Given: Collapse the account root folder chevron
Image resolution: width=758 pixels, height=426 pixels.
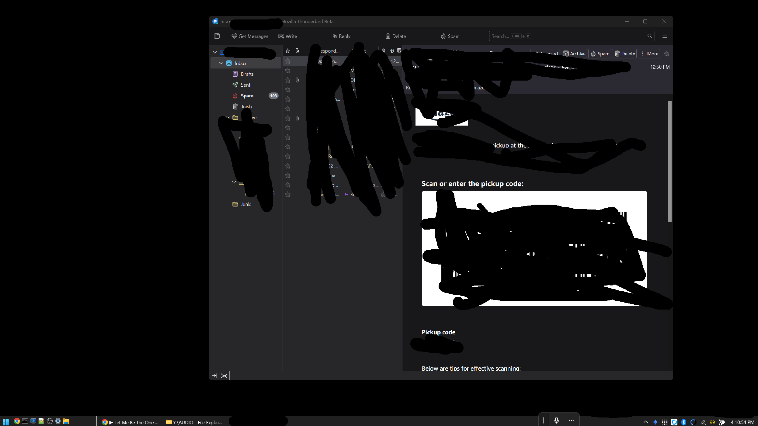Looking at the screenshot, I should point(215,52).
